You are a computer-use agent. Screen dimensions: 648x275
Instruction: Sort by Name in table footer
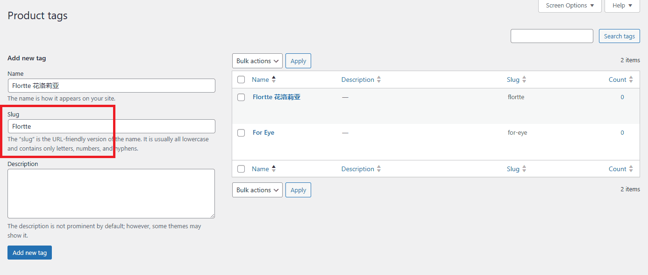[263, 169]
